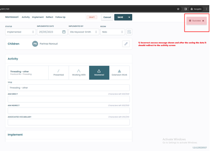
Task: Mark activity as Working With
Action: point(79,73)
